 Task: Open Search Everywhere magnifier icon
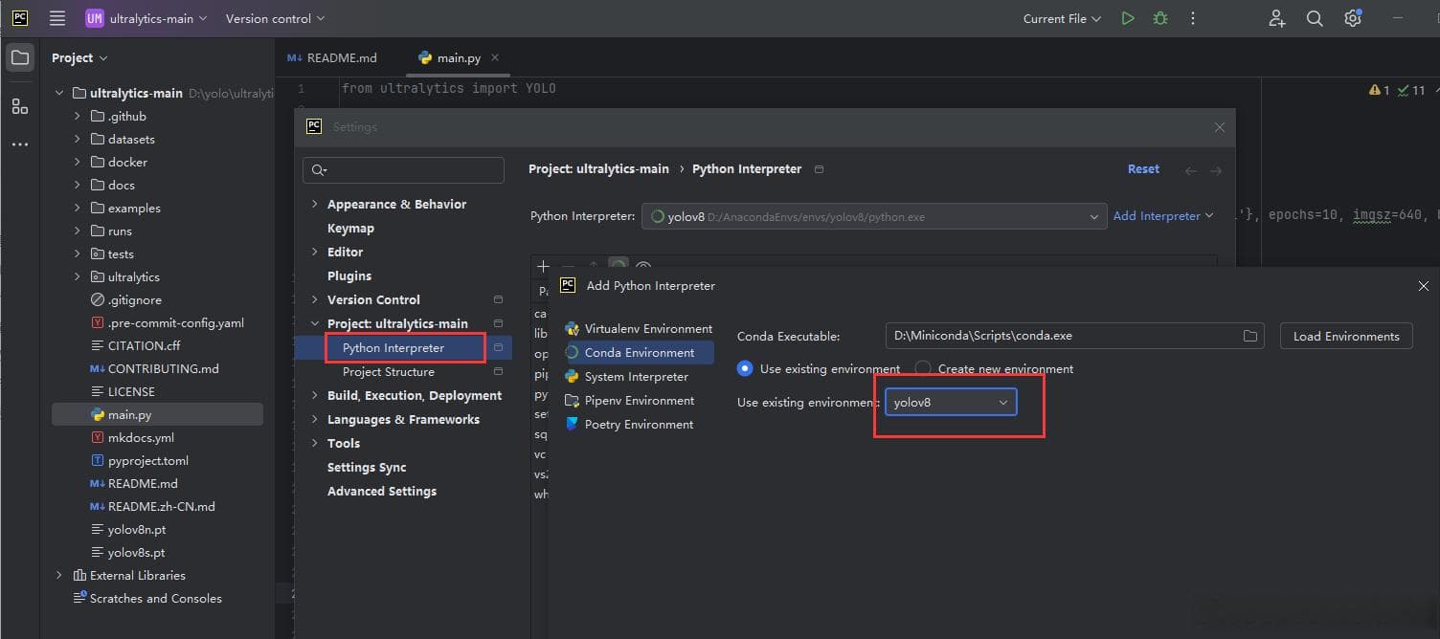pyautogui.click(x=1315, y=18)
